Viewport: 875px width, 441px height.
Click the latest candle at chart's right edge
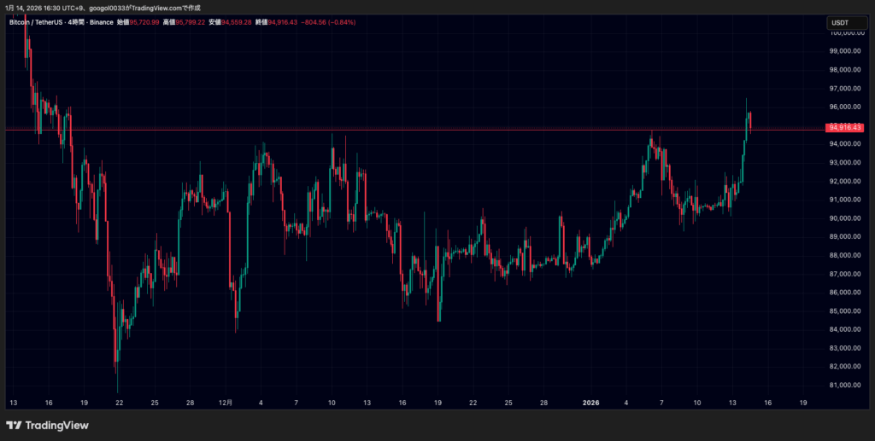point(749,122)
